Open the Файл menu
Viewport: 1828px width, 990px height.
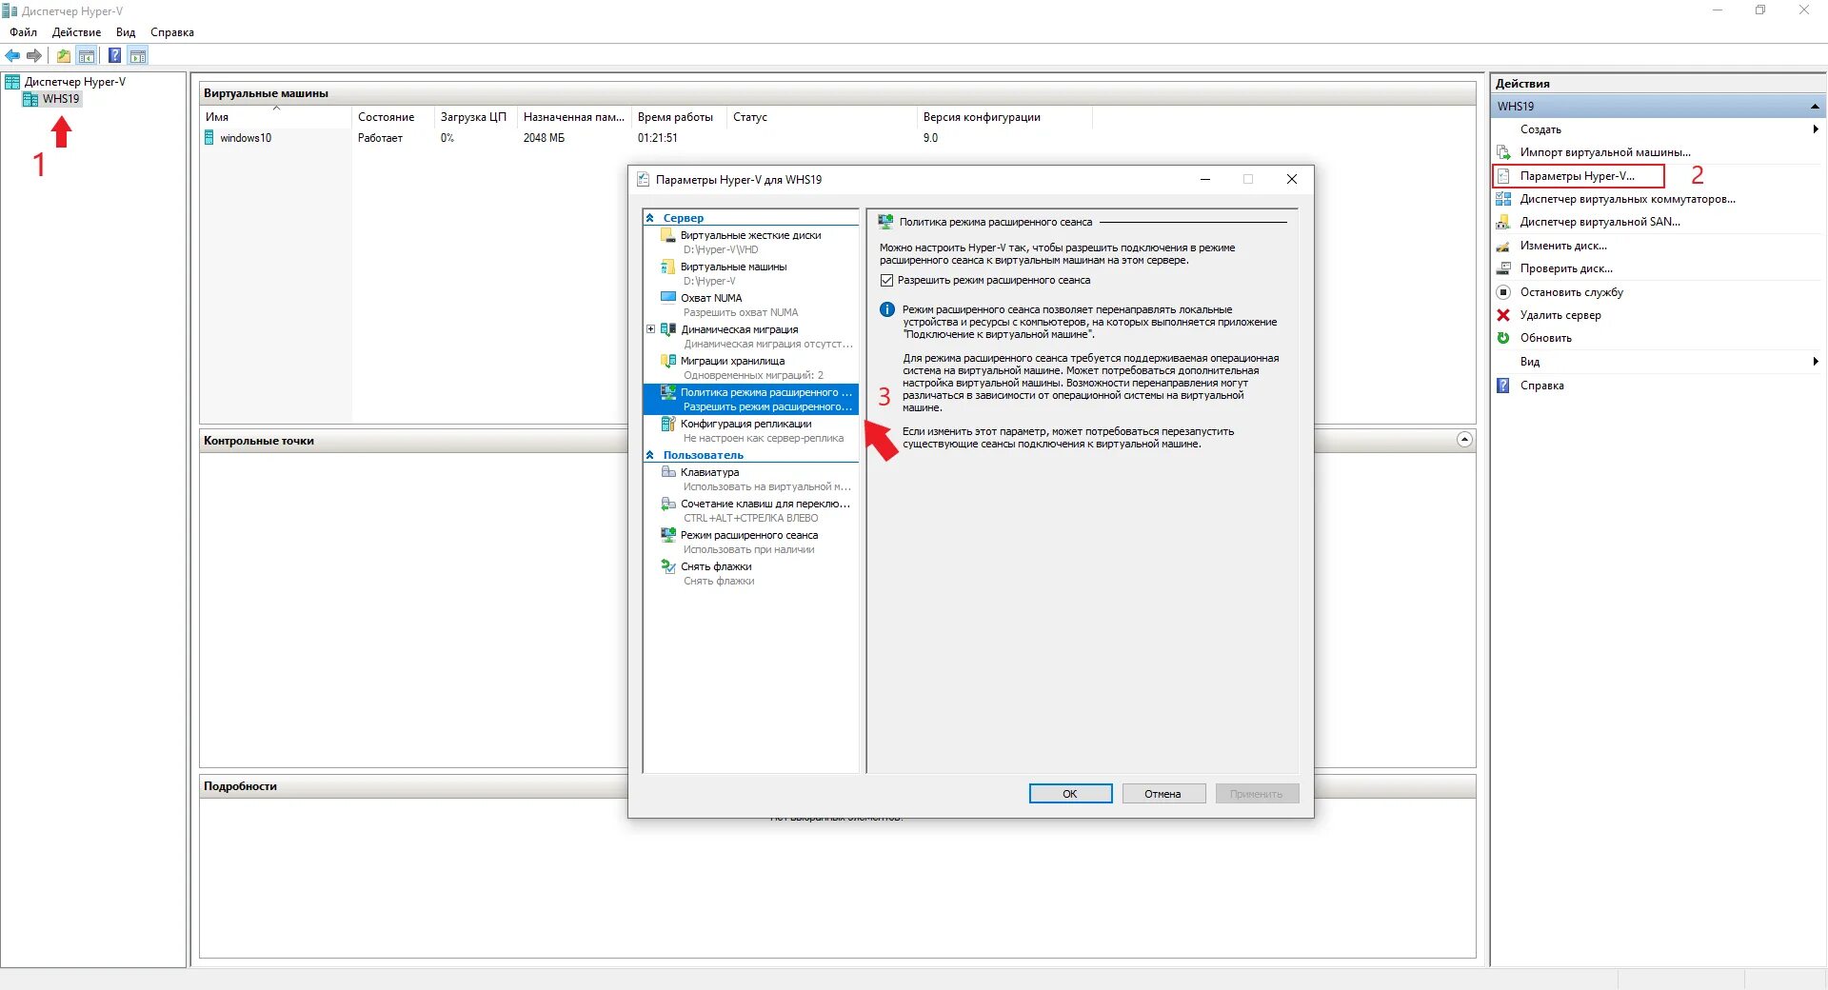(x=23, y=32)
